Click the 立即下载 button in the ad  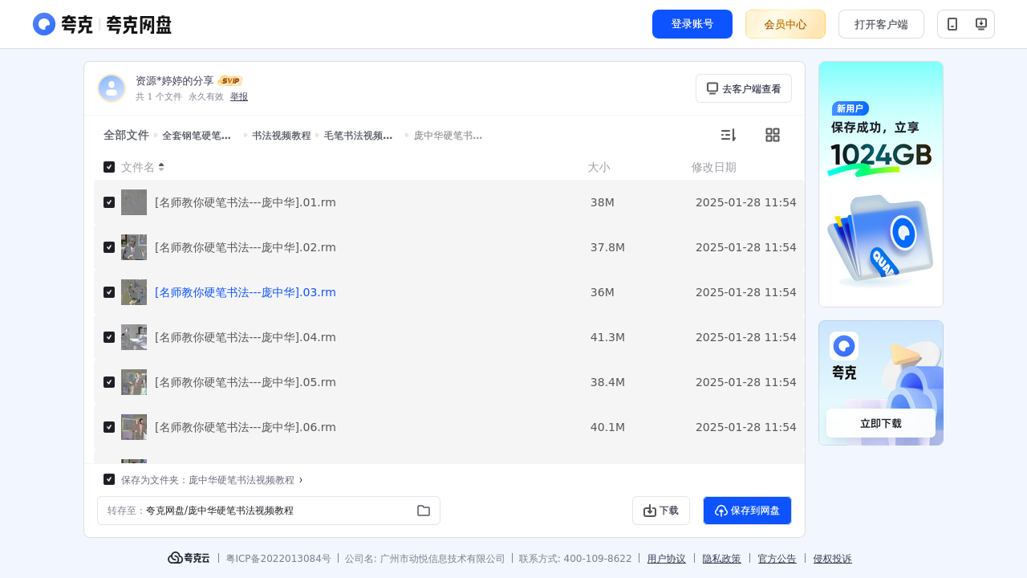881,423
